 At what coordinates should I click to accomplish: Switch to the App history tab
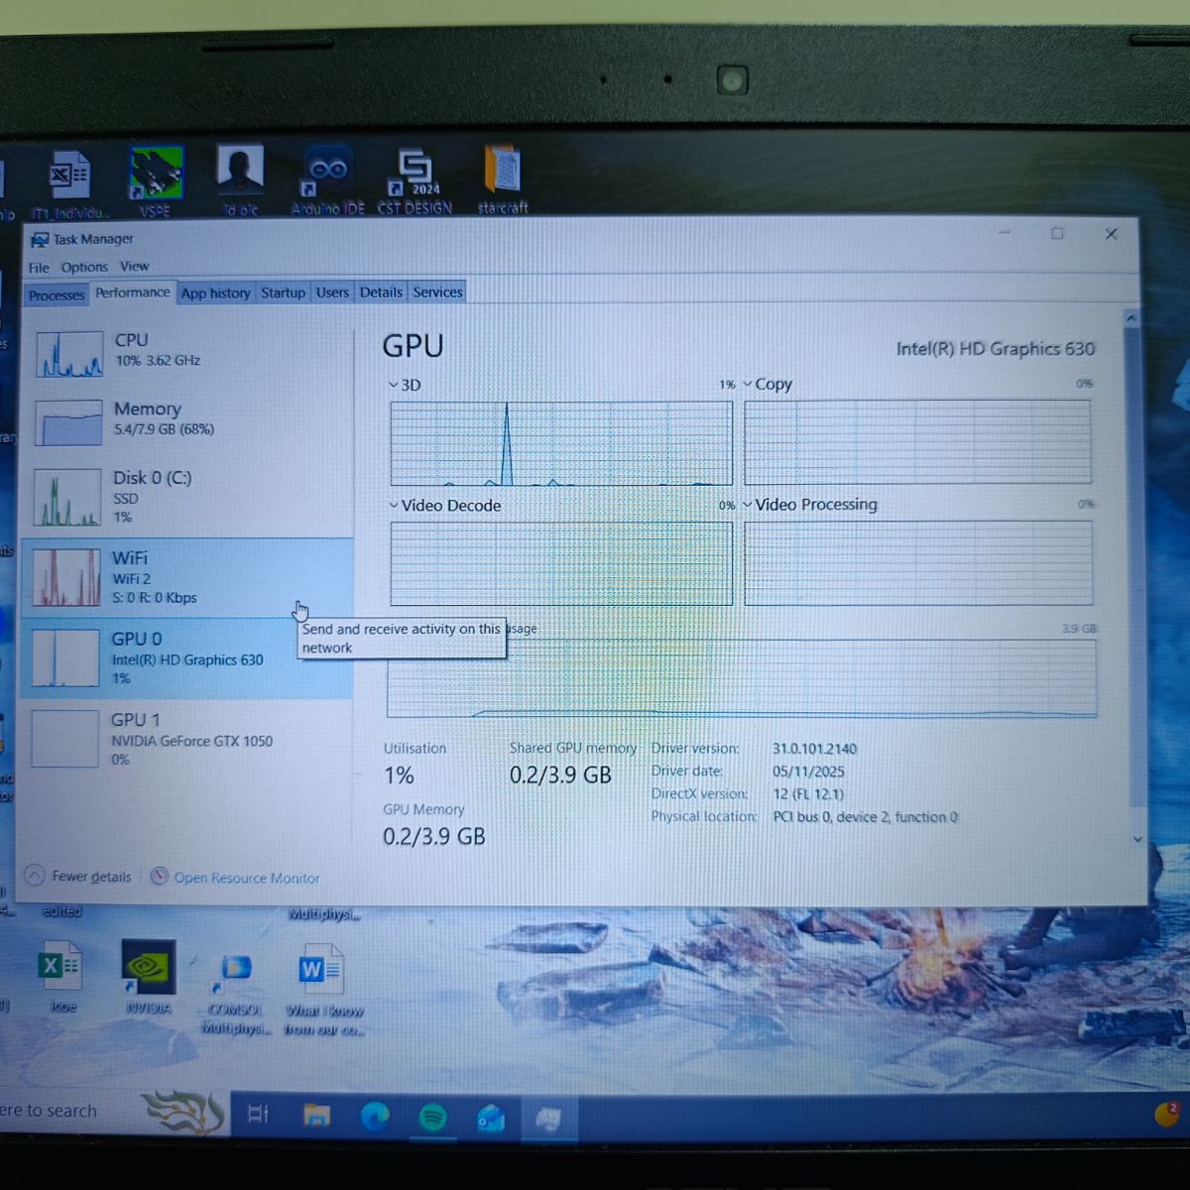[215, 293]
